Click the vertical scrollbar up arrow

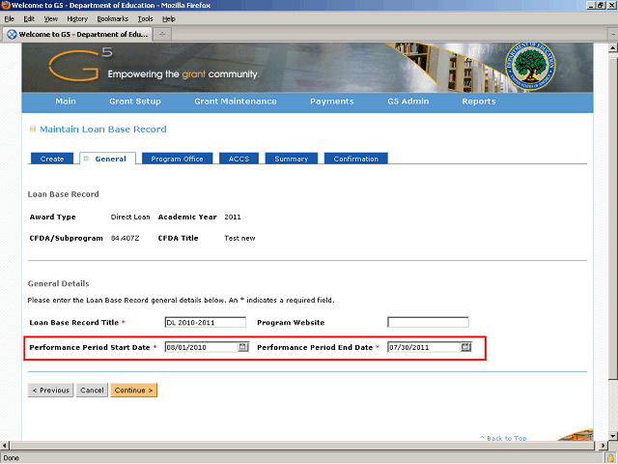(613, 48)
